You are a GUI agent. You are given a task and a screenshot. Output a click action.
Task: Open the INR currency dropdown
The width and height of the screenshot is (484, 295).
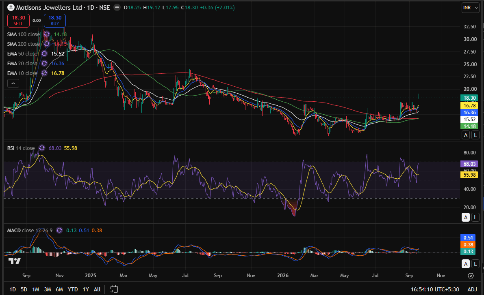pyautogui.click(x=471, y=8)
